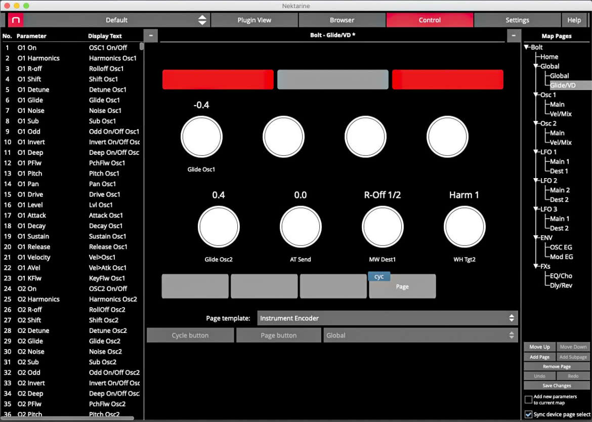Select the O1 Harmonics parameter row
This screenshot has width=592, height=422.
72,58
